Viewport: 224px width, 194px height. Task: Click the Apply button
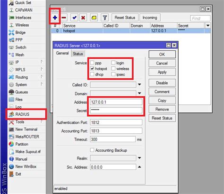(x=162, y=72)
